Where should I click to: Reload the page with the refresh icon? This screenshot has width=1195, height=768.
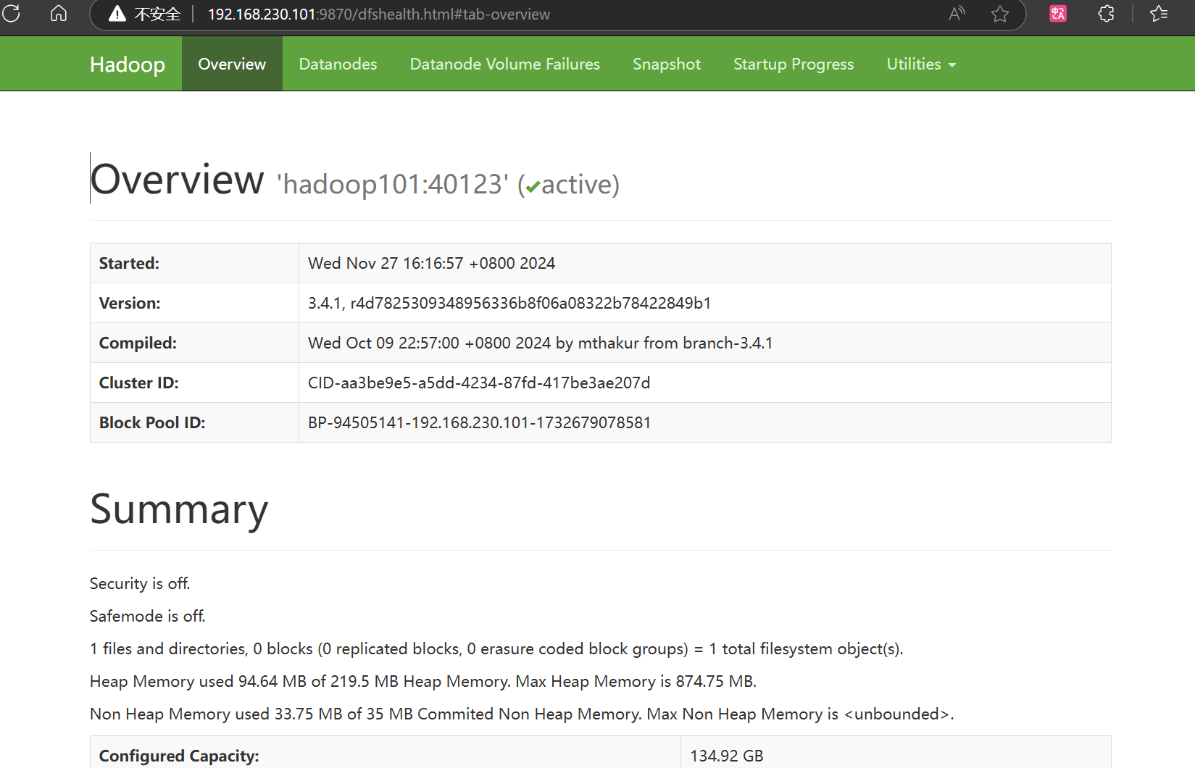[x=11, y=13]
